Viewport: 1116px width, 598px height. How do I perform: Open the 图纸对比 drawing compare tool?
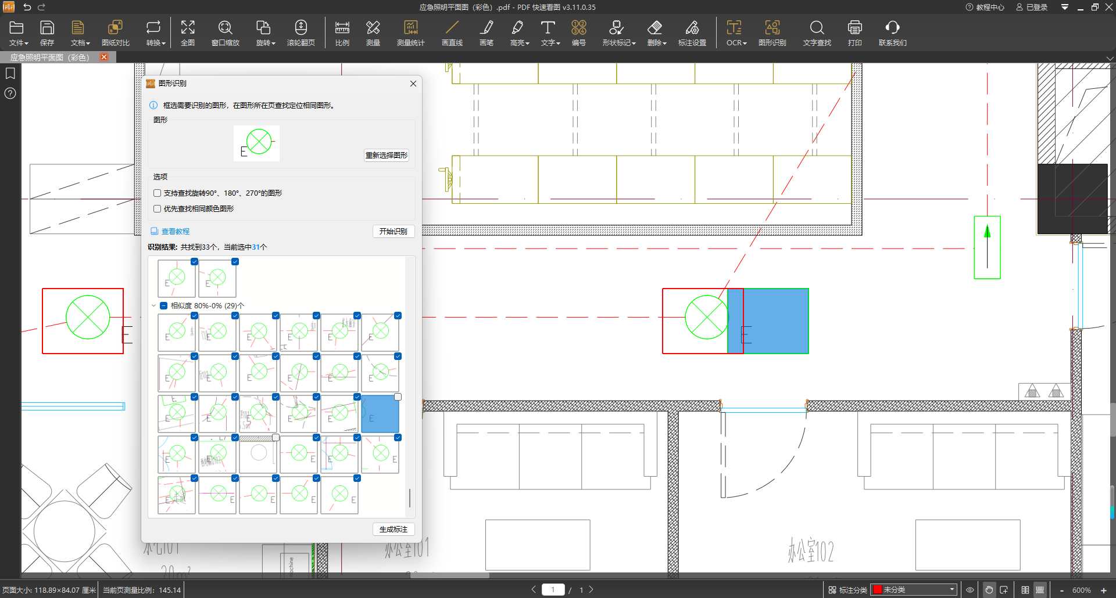[115, 33]
